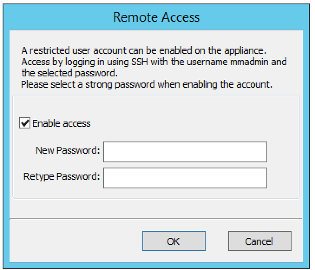Focus the Retype Password input field

pos(185,177)
